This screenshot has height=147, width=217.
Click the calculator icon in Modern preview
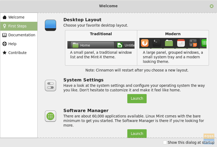point(193,43)
